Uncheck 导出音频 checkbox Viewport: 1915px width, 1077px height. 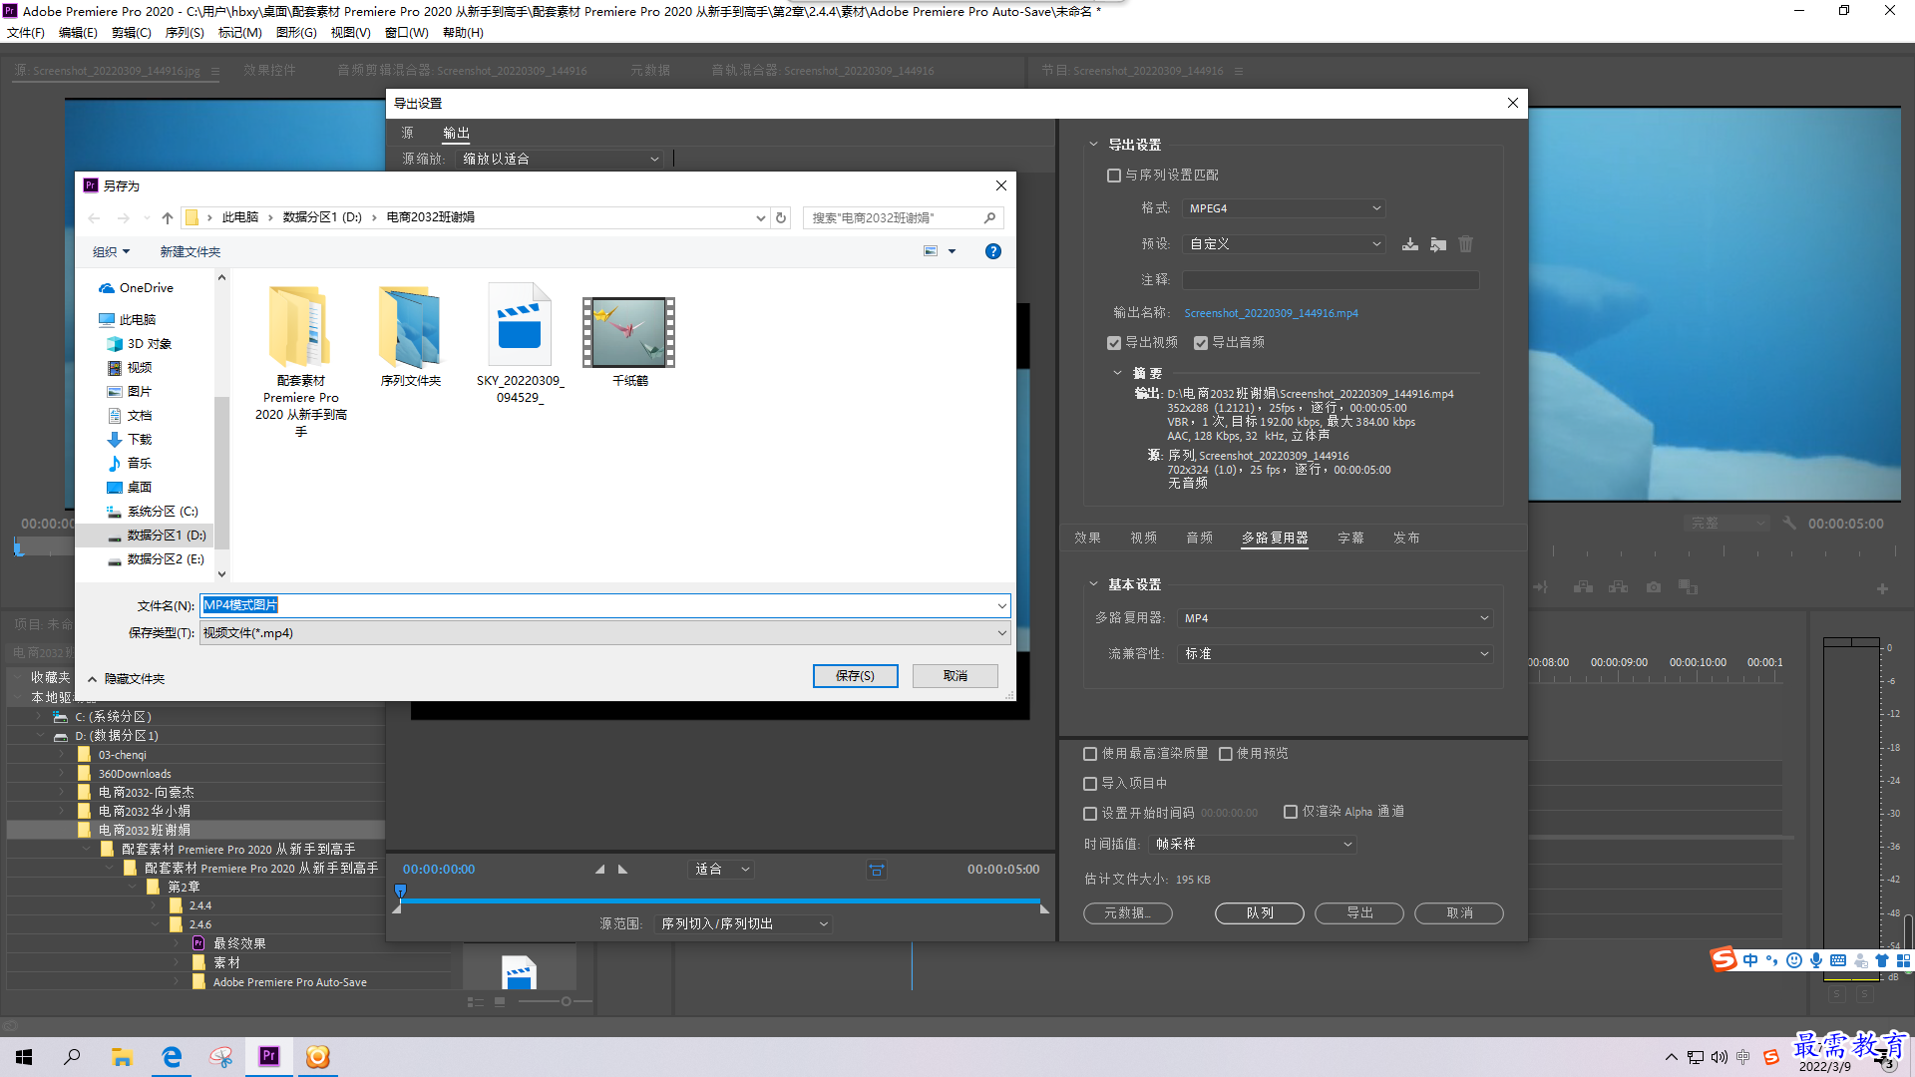coord(1201,343)
